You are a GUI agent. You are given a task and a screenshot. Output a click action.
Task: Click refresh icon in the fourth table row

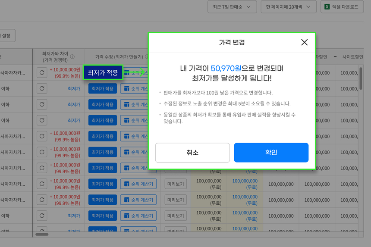click(42, 120)
